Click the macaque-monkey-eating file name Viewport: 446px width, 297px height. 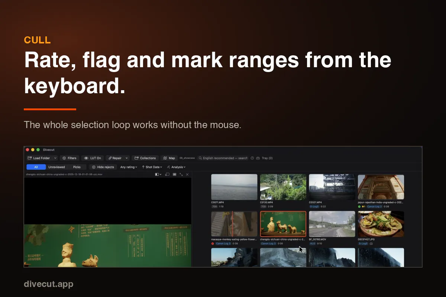[234, 239]
